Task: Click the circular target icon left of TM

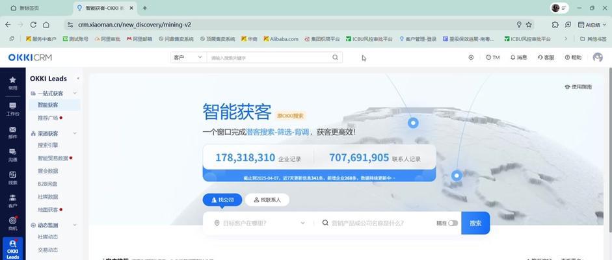Action: click(471, 57)
